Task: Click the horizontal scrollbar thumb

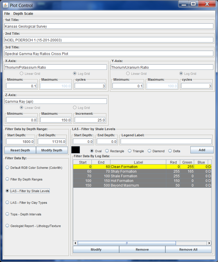Action: [127, 243]
